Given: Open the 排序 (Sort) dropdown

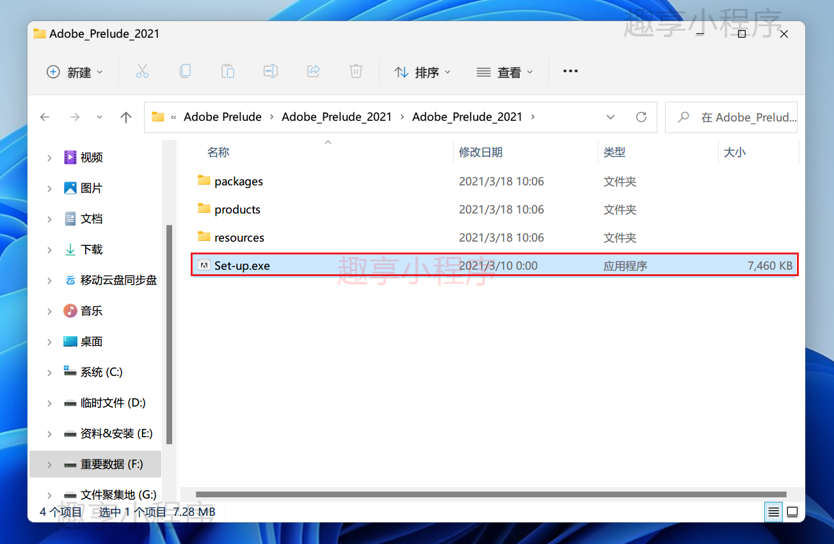Looking at the screenshot, I should [x=422, y=72].
